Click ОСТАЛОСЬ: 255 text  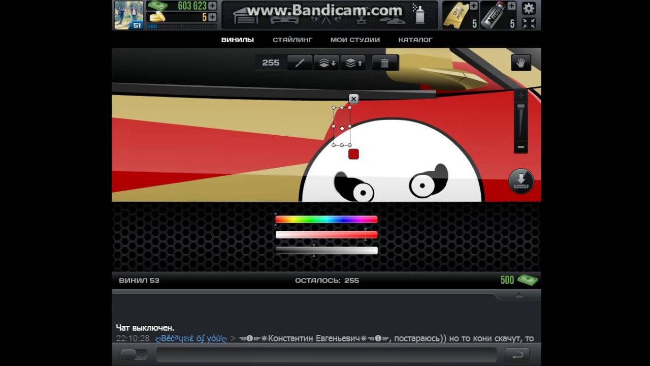click(x=327, y=280)
